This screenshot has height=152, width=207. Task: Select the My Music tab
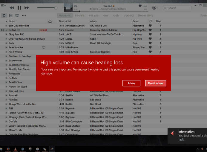pos(65,15)
